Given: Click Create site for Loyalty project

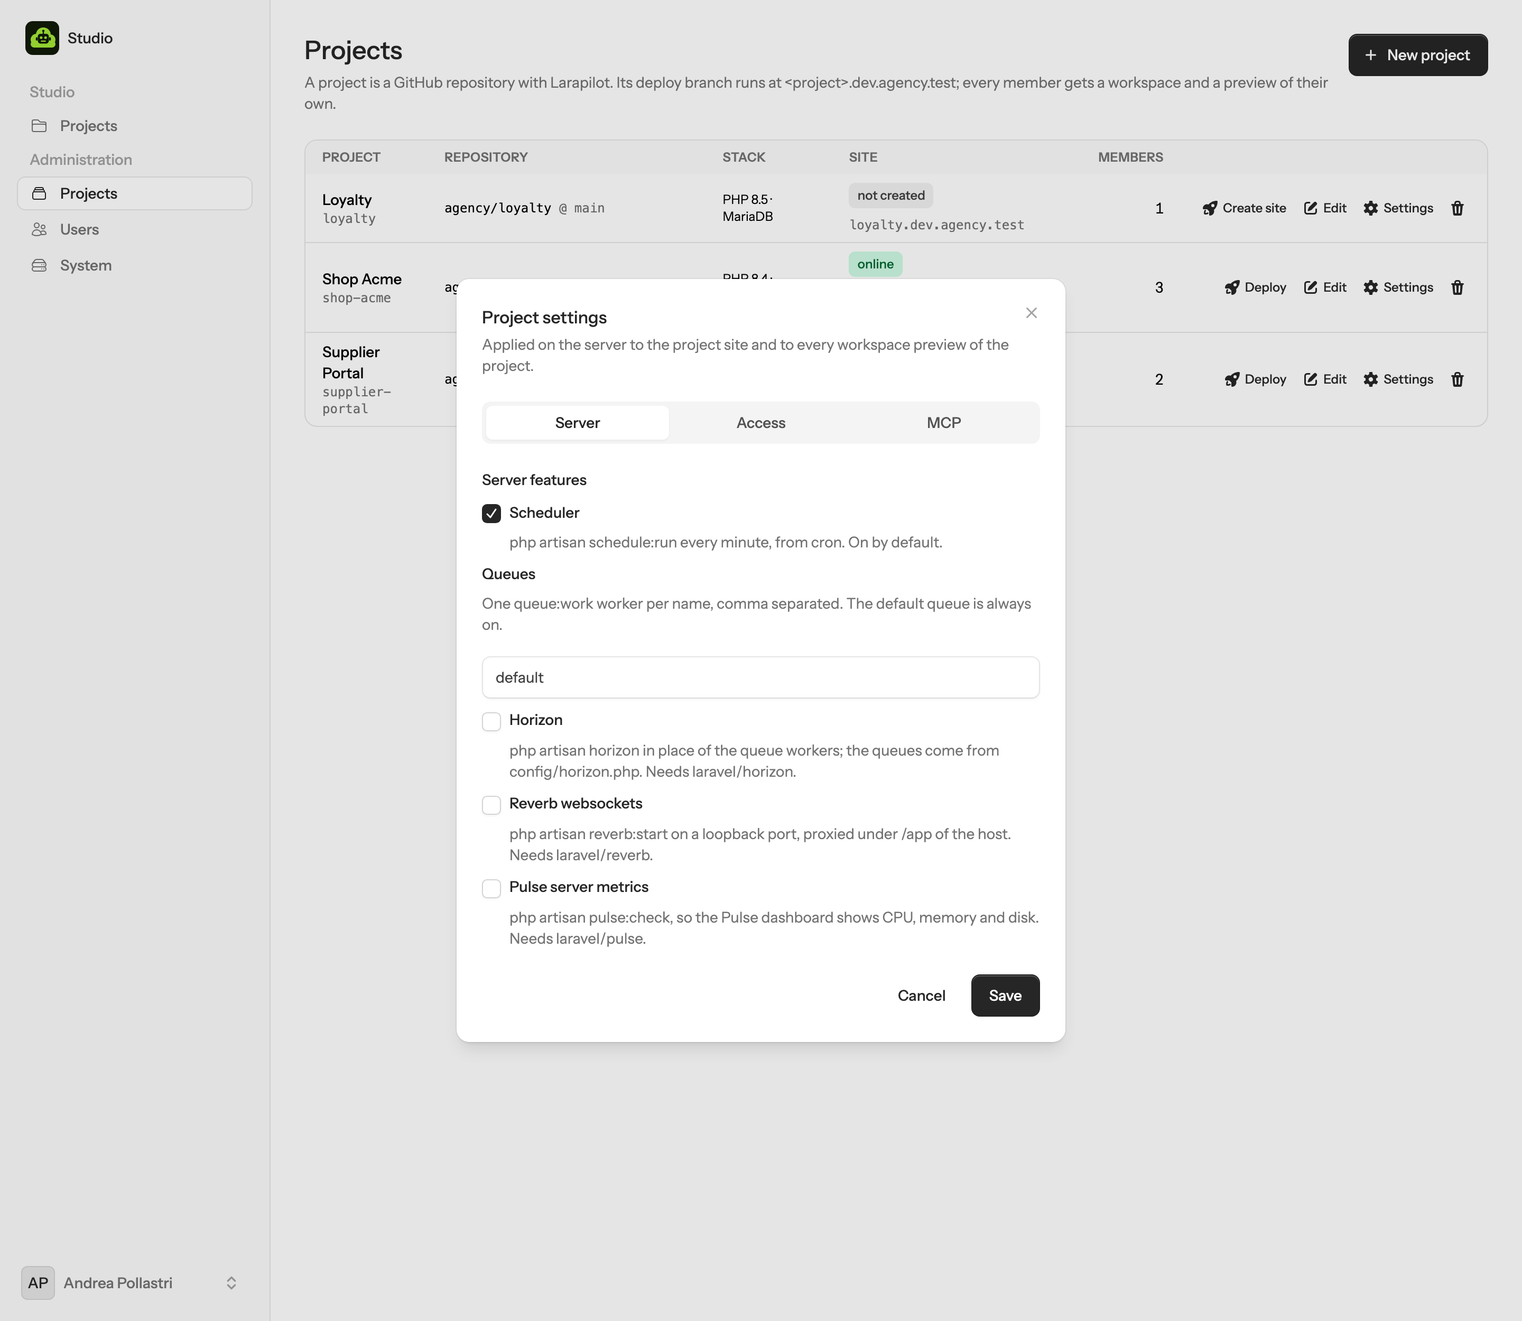Looking at the screenshot, I should [x=1243, y=208].
